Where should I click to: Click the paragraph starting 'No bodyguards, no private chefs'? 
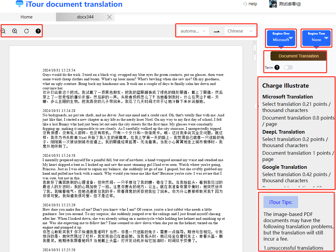pos(133,122)
